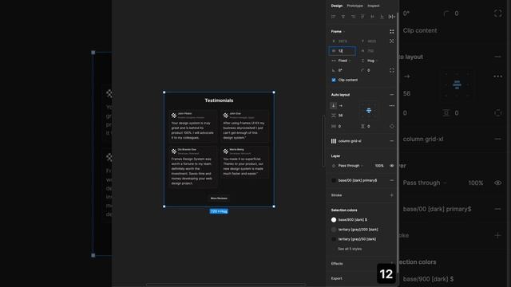511x287 pixels.
Task: Click the column grid-xl layout grid icon
Action: click(x=334, y=141)
